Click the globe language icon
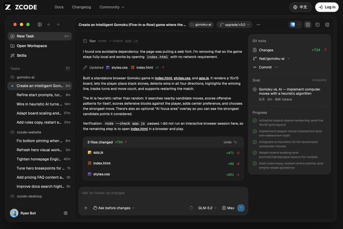This screenshot has width=343, height=229. point(295,7)
